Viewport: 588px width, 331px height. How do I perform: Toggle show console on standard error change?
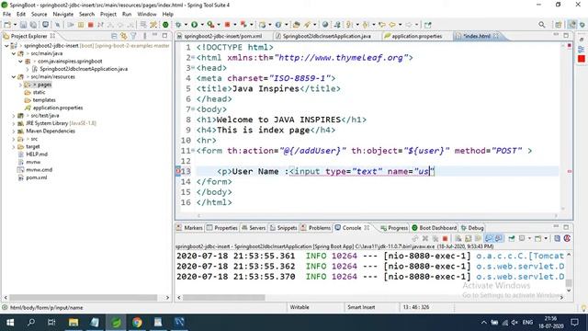pos(498,238)
